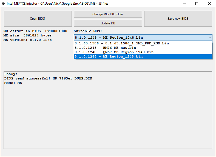Click the Save new BIOS button

(x=178, y=19)
